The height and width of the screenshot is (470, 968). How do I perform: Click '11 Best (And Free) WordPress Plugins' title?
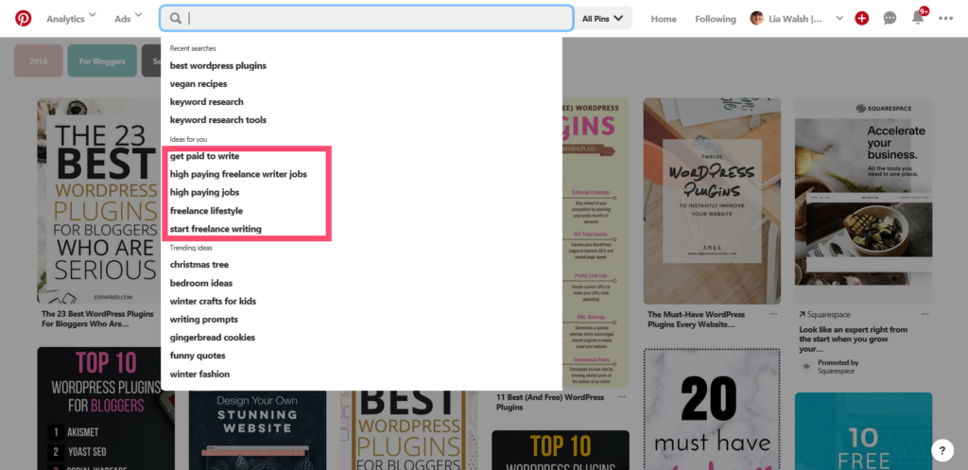pyautogui.click(x=551, y=402)
